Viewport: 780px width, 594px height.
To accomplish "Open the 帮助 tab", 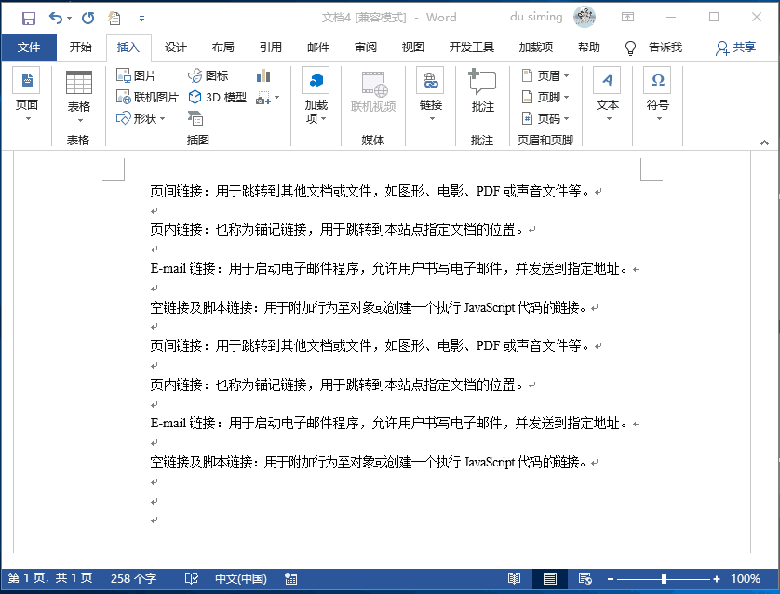I will [x=589, y=47].
